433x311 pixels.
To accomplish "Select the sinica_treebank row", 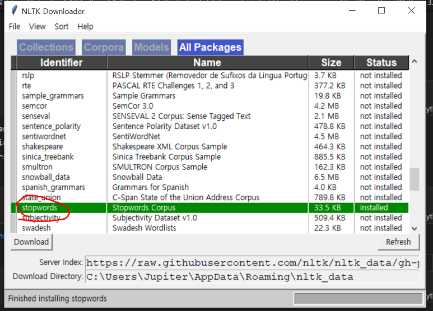I will tap(210, 157).
